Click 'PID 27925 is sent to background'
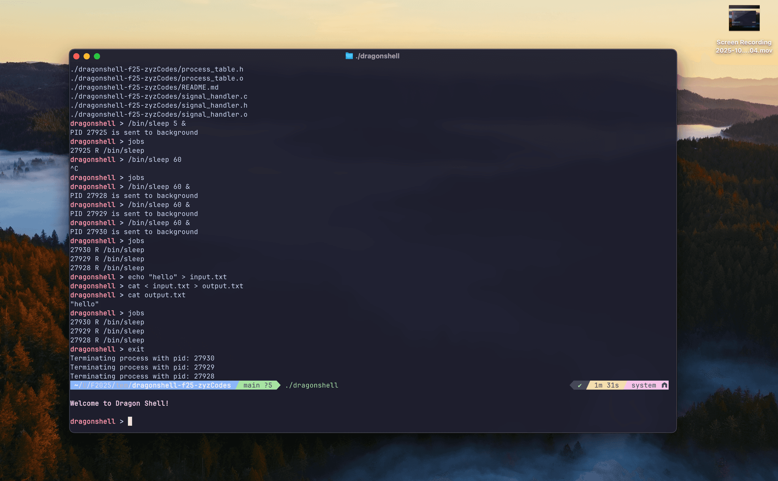Screen dimensions: 778x481 point(134,133)
